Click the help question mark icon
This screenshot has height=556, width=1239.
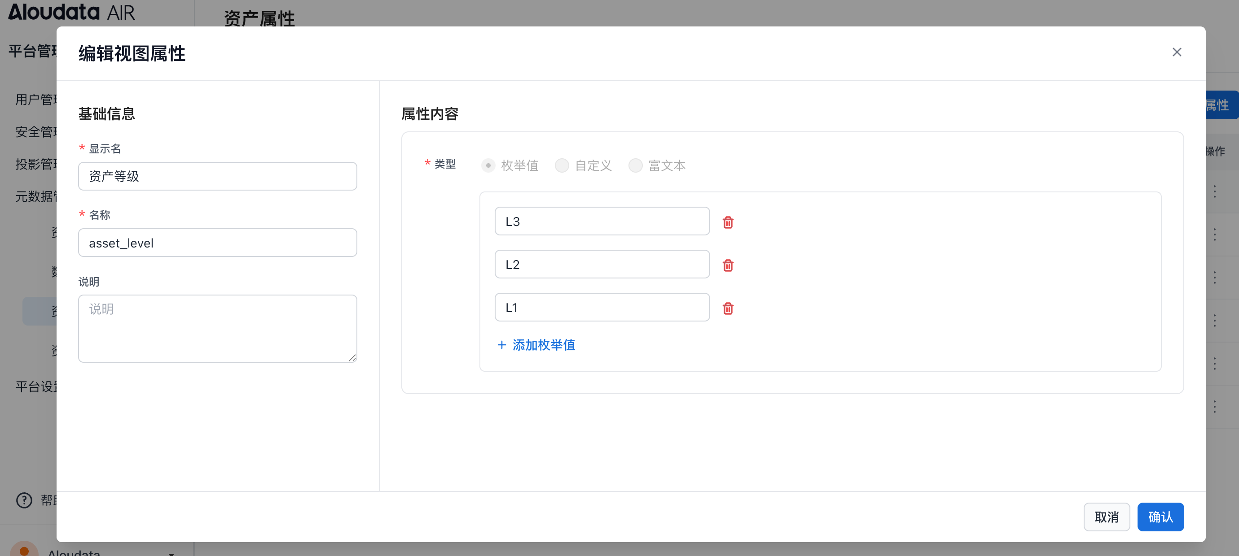tap(24, 500)
